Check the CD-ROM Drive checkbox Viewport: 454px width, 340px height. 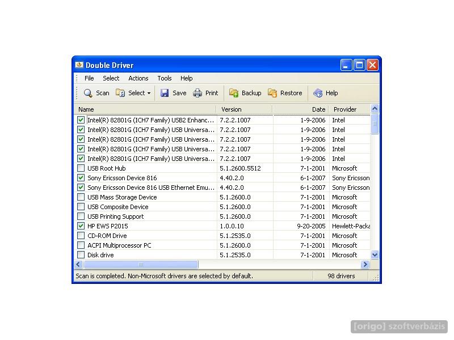pyautogui.click(x=81, y=236)
